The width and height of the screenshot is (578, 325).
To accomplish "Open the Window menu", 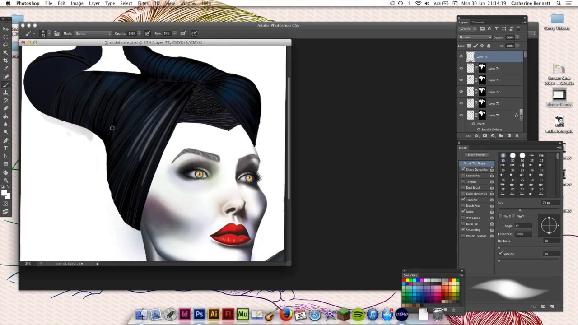I will [188, 3].
